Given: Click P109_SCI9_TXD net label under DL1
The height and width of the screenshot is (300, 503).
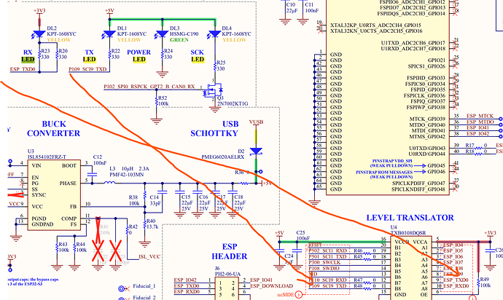Looking at the screenshot, I should point(87,69).
